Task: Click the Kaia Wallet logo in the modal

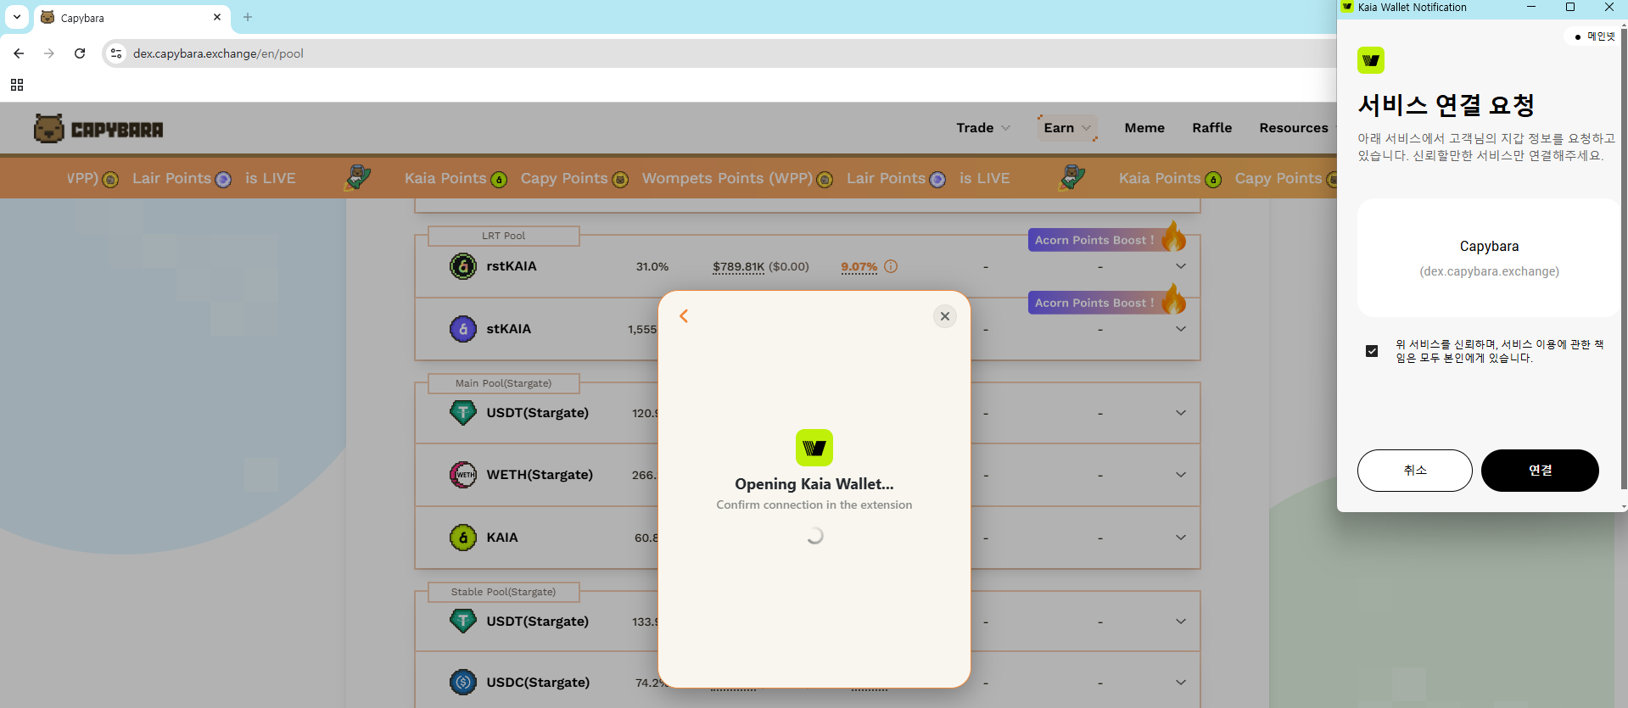Action: pyautogui.click(x=814, y=448)
